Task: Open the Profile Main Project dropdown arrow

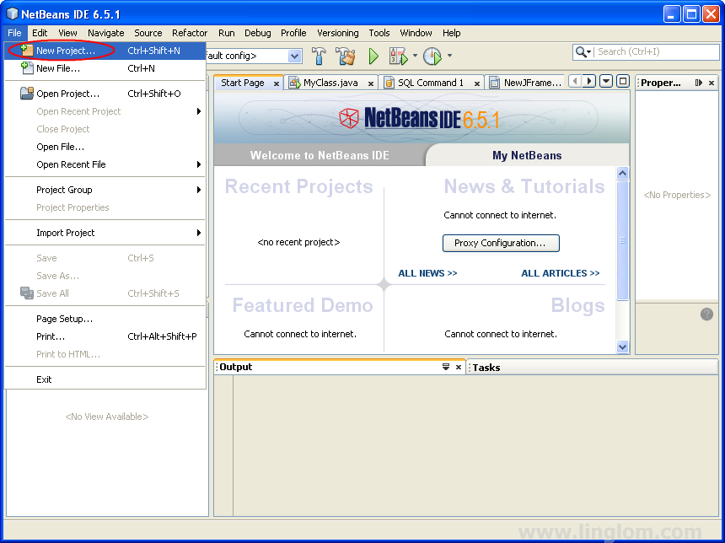Action: tap(449, 56)
